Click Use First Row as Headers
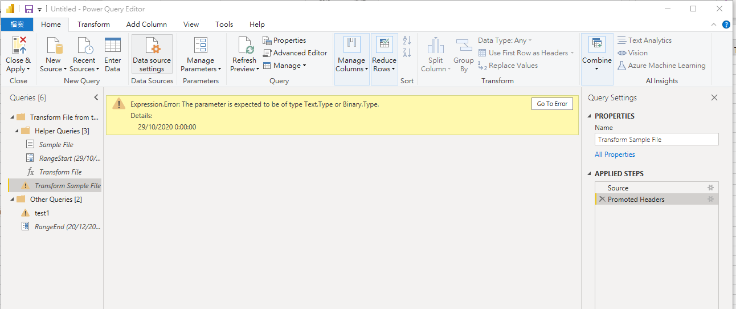Viewport: 736px width, 309px height. pos(525,53)
